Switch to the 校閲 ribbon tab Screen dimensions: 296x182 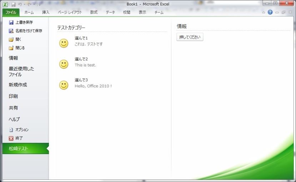[127, 12]
